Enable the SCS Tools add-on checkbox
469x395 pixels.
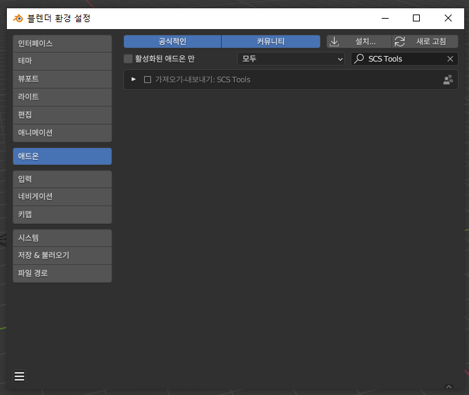(148, 80)
